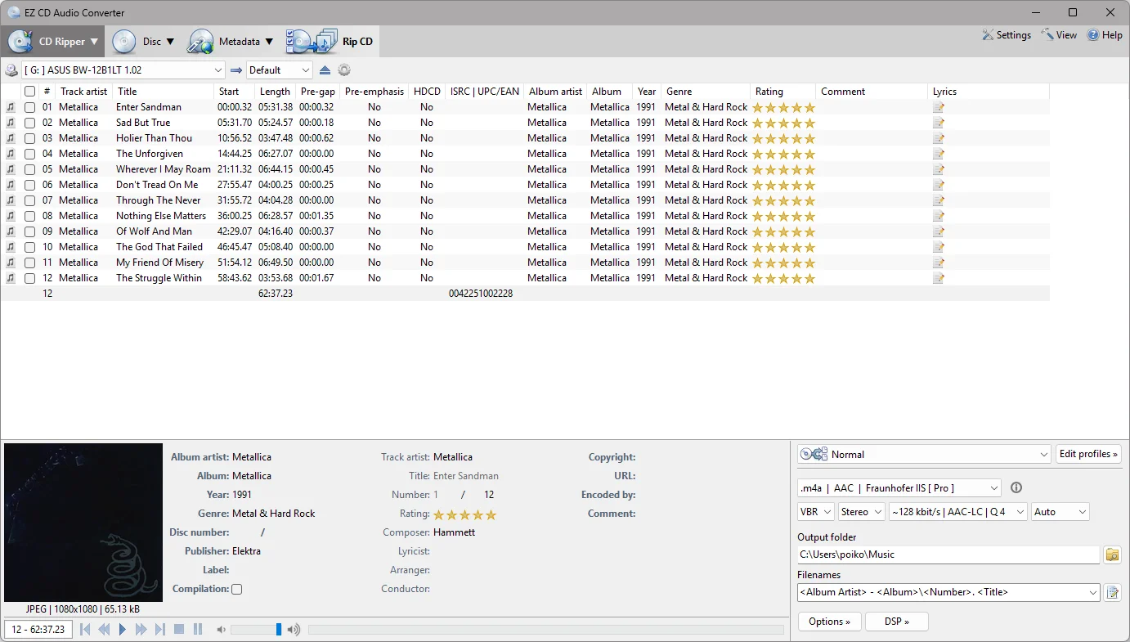Check track 01 Enter Sandman checkbox

tap(30, 107)
